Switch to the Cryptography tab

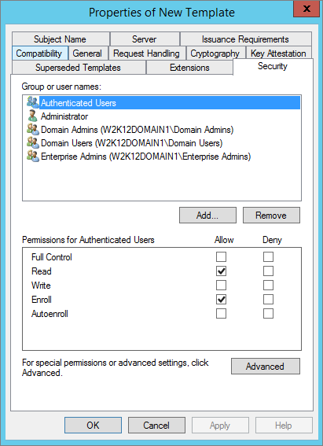point(215,53)
